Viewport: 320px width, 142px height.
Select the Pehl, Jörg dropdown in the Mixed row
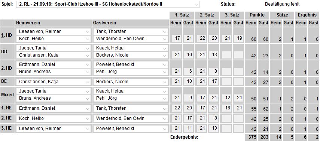point(130,98)
